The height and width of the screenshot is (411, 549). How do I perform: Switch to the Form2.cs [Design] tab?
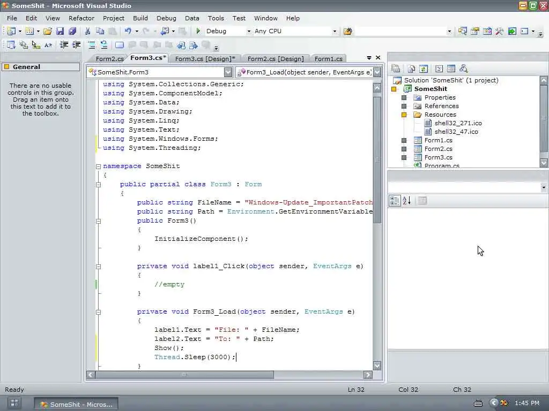276,59
